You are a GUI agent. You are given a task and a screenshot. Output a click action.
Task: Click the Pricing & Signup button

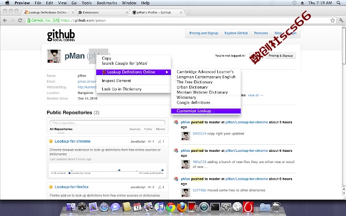pos(281,56)
